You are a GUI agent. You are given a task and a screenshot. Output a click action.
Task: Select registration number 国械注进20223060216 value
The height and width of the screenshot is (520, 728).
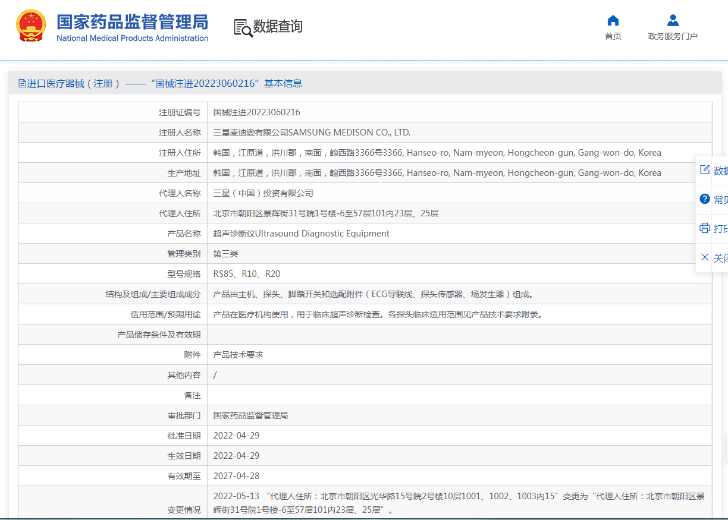pyautogui.click(x=257, y=112)
